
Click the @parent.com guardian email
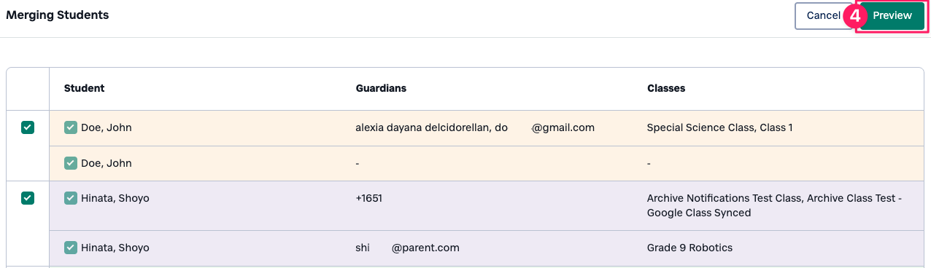[407, 248]
